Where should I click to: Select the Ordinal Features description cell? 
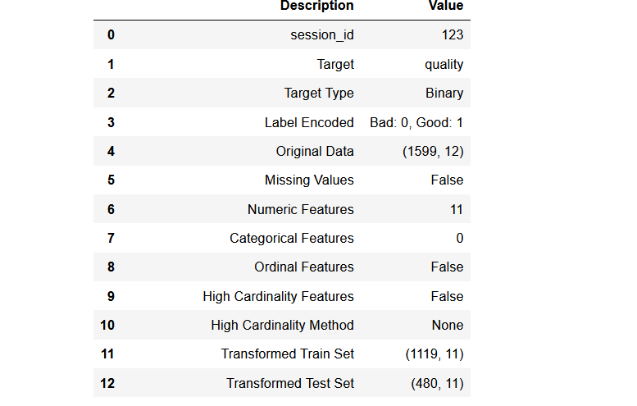pos(304,267)
